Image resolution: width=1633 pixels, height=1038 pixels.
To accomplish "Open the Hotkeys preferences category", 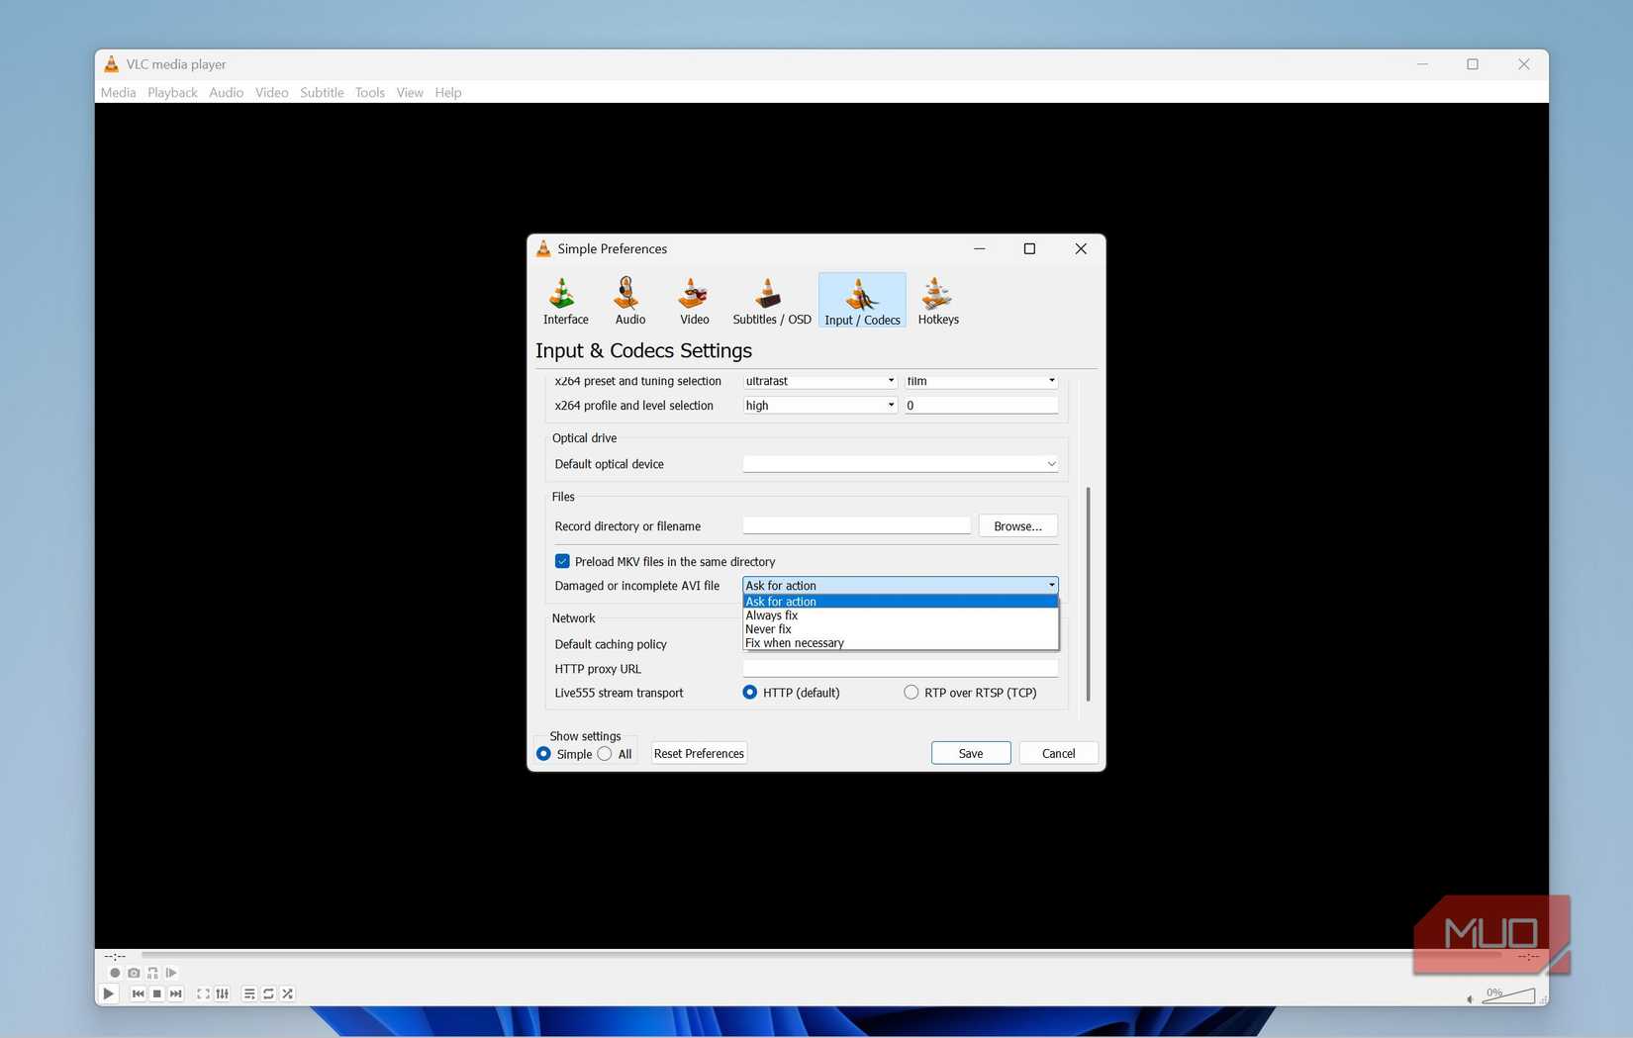I will pyautogui.click(x=937, y=301).
